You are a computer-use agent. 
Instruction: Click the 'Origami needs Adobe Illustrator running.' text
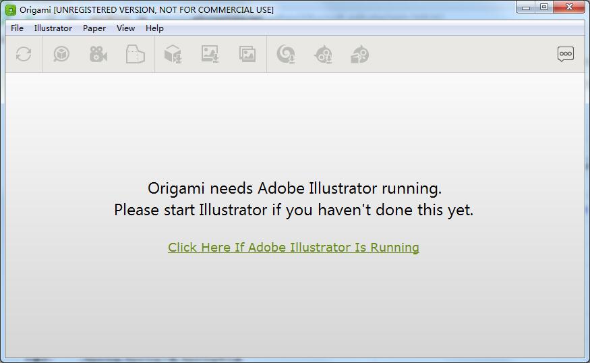pyautogui.click(x=295, y=188)
